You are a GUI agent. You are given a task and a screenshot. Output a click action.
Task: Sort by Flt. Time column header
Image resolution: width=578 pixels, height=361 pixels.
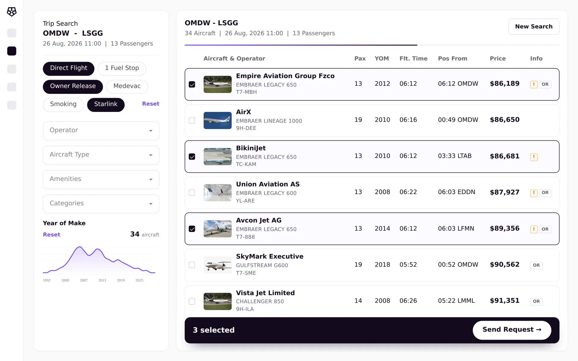(x=413, y=59)
